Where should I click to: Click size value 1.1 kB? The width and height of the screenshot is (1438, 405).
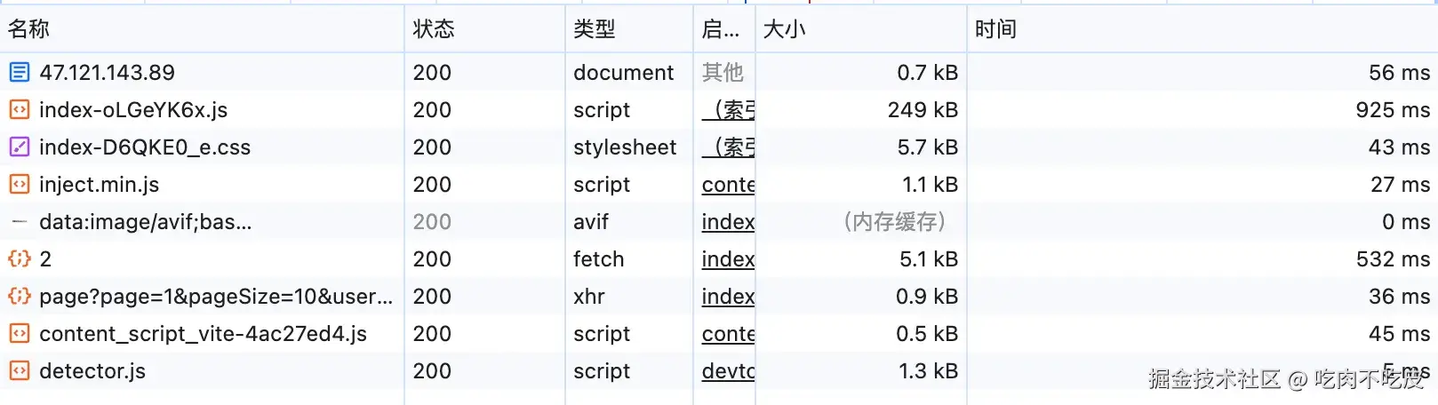(931, 184)
